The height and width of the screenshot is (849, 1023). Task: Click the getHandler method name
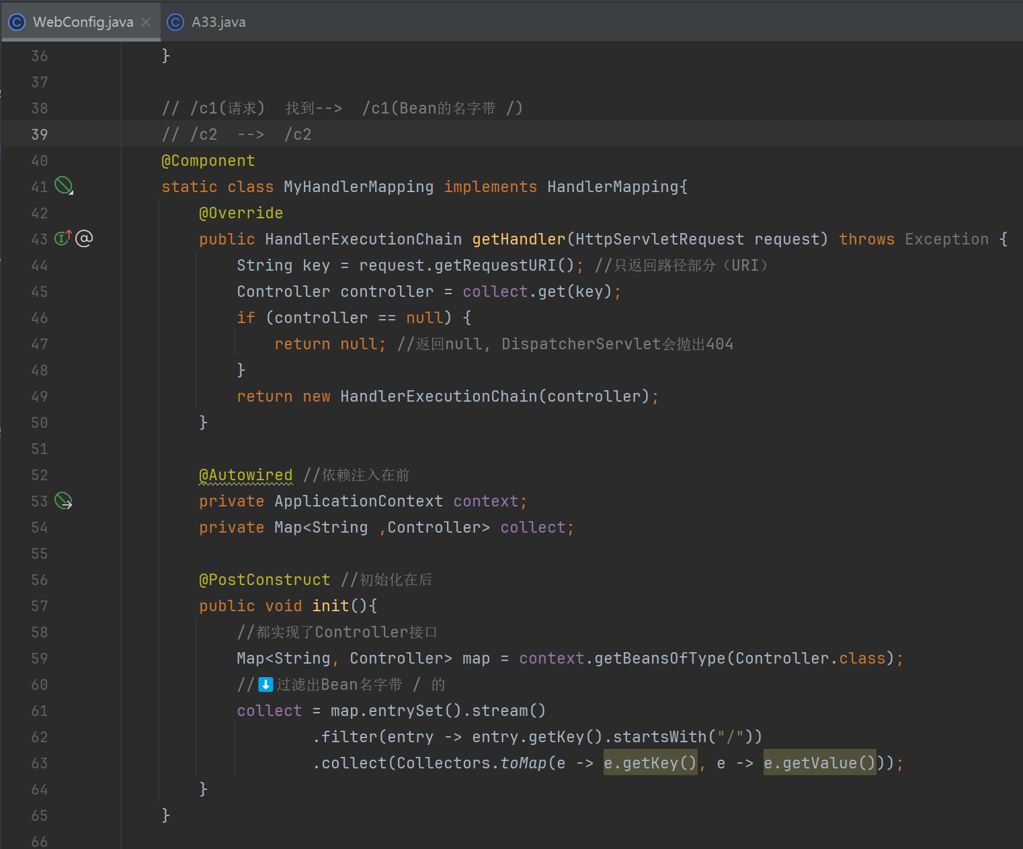click(x=519, y=239)
